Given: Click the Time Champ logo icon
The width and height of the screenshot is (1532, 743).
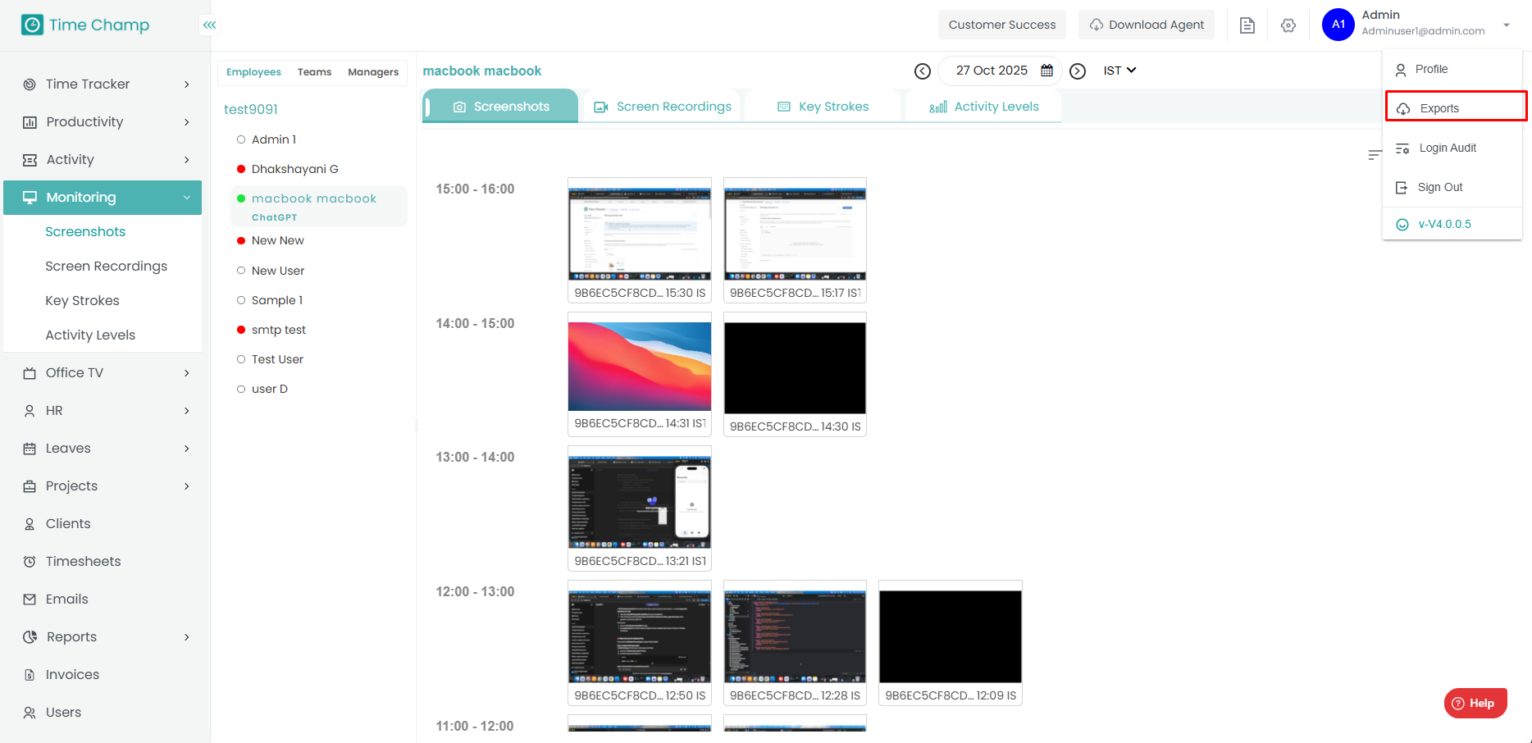Looking at the screenshot, I should [32, 25].
